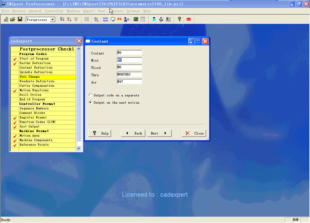Click the grey table grid icon
The height and width of the screenshot is (223, 310).
click(143, 19)
